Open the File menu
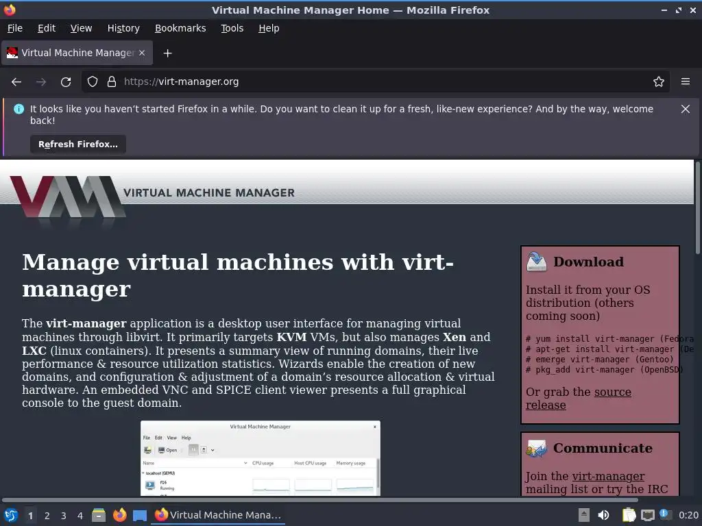 coord(15,28)
